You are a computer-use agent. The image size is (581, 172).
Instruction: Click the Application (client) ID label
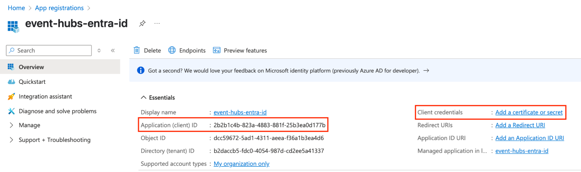coord(169,125)
